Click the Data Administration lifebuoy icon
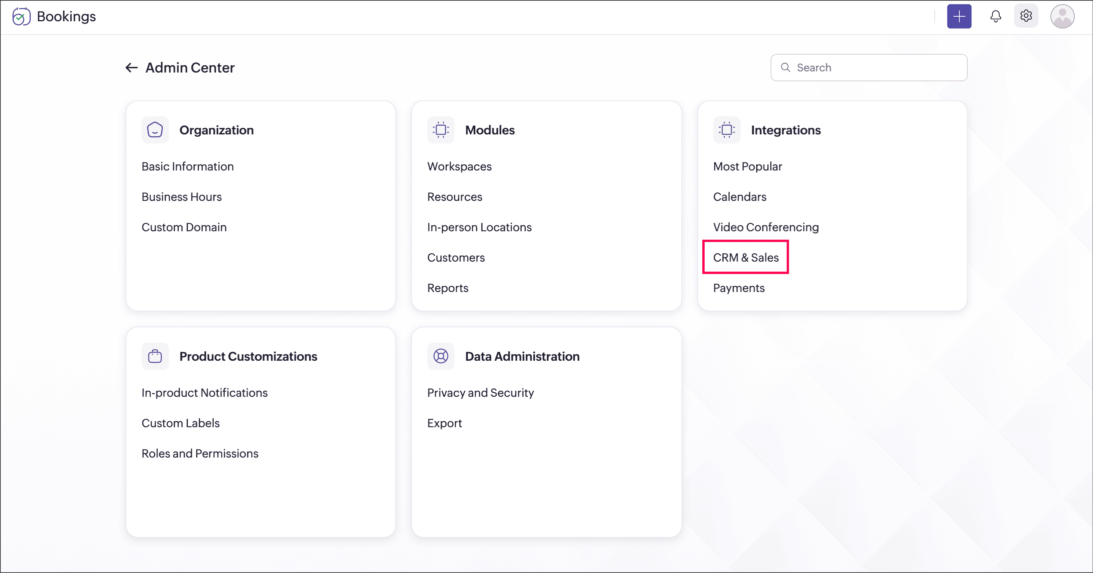 440,356
